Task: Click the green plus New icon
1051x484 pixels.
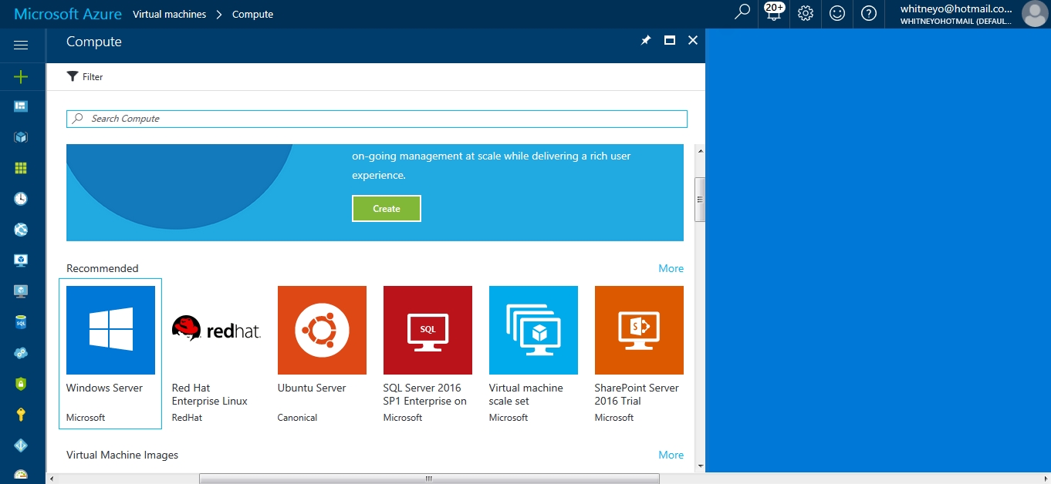Action: 21,76
